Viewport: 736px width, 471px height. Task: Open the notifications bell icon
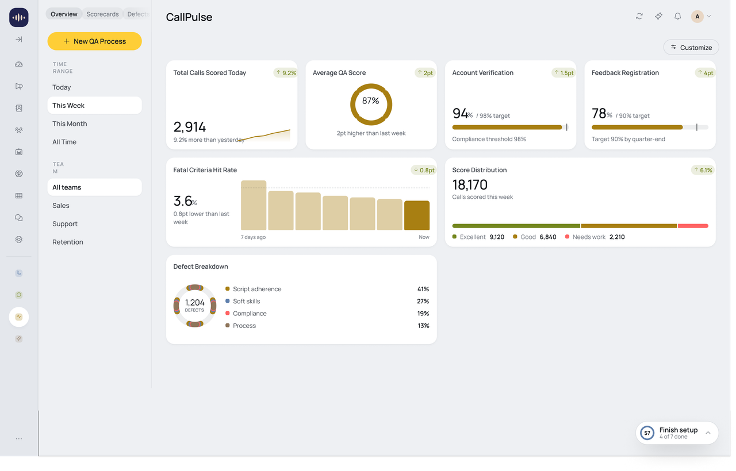pos(678,17)
